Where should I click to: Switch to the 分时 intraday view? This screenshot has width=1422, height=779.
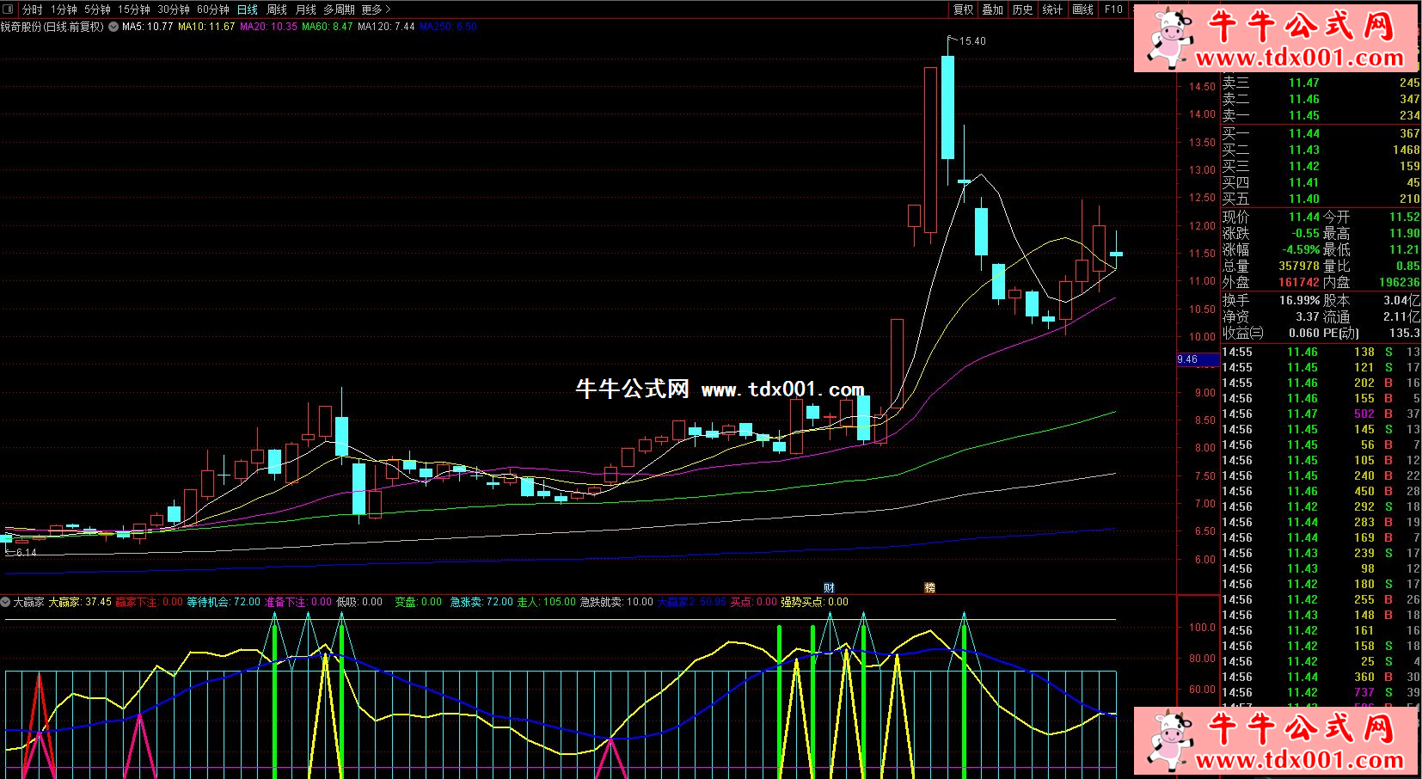(33, 9)
